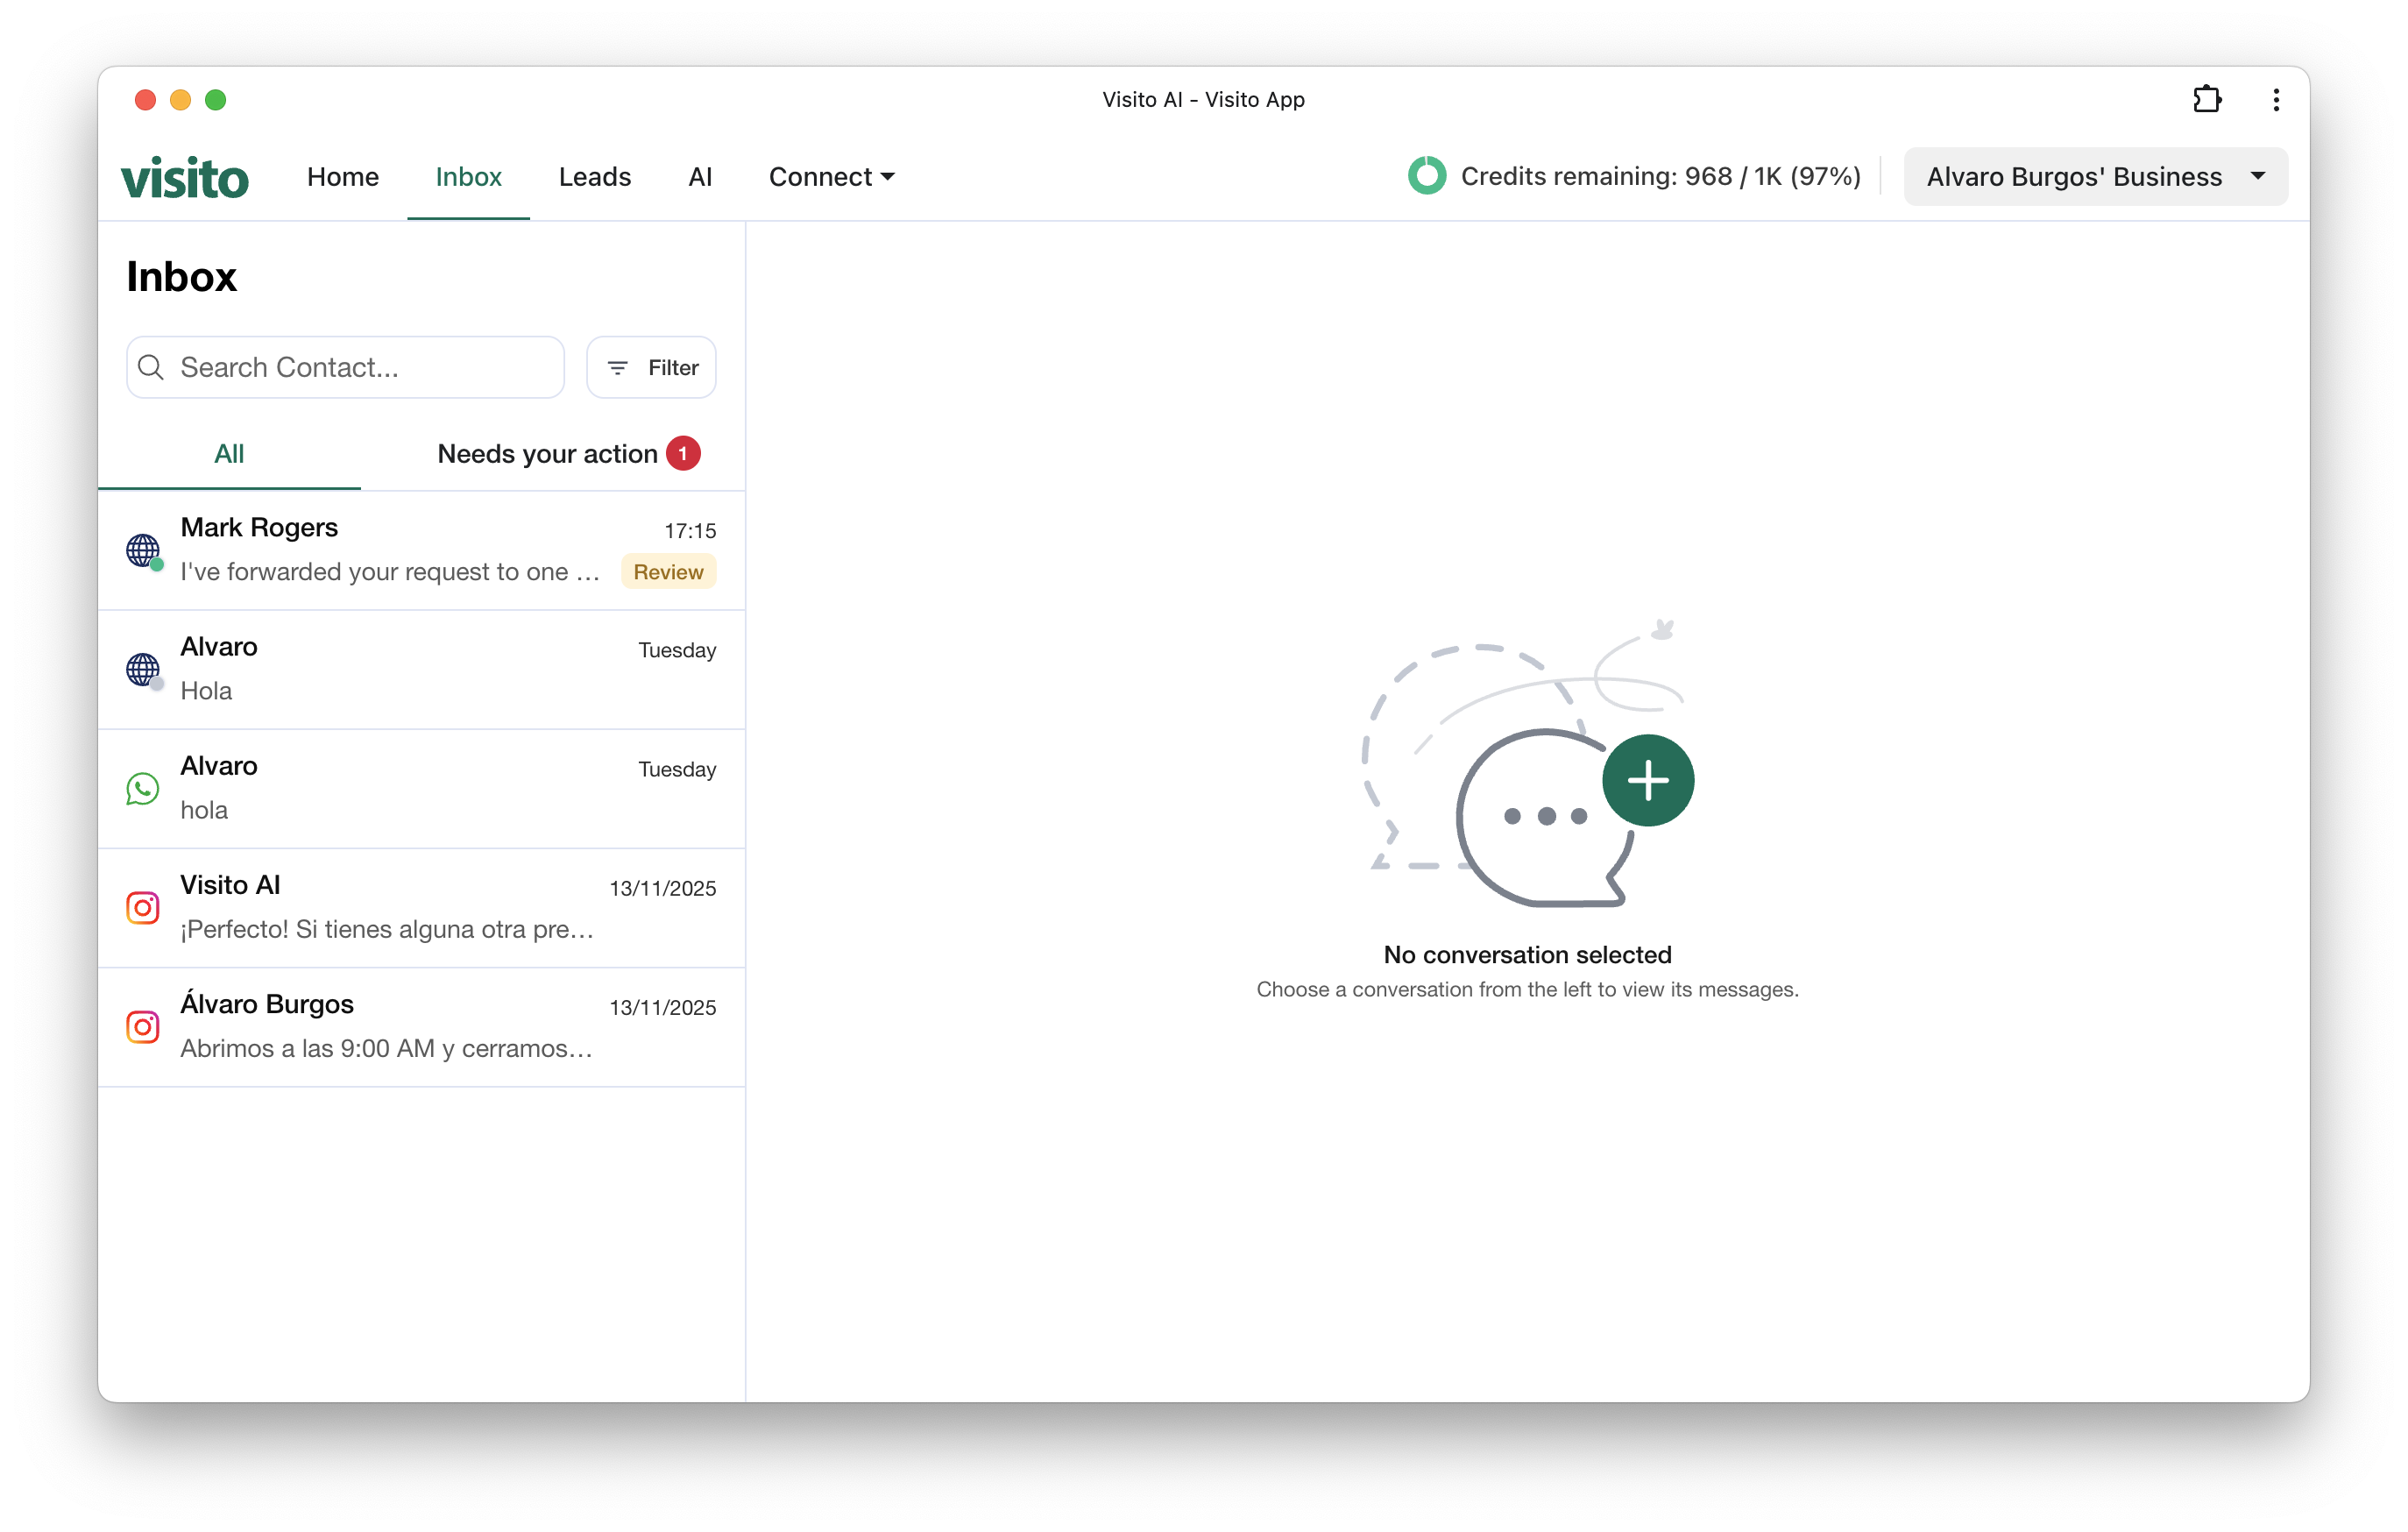Click the WhatsApp channel icon on Alvaro's conversation
The image size is (2408, 1532).
(143, 788)
